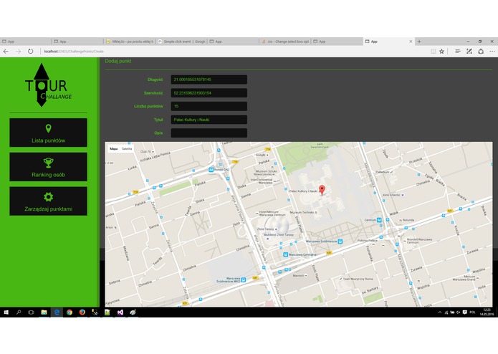Add page to favorites with star icon

pos(442,51)
